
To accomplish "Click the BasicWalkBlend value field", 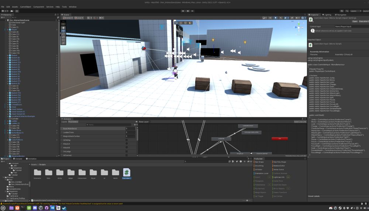I will tap(130, 129).
